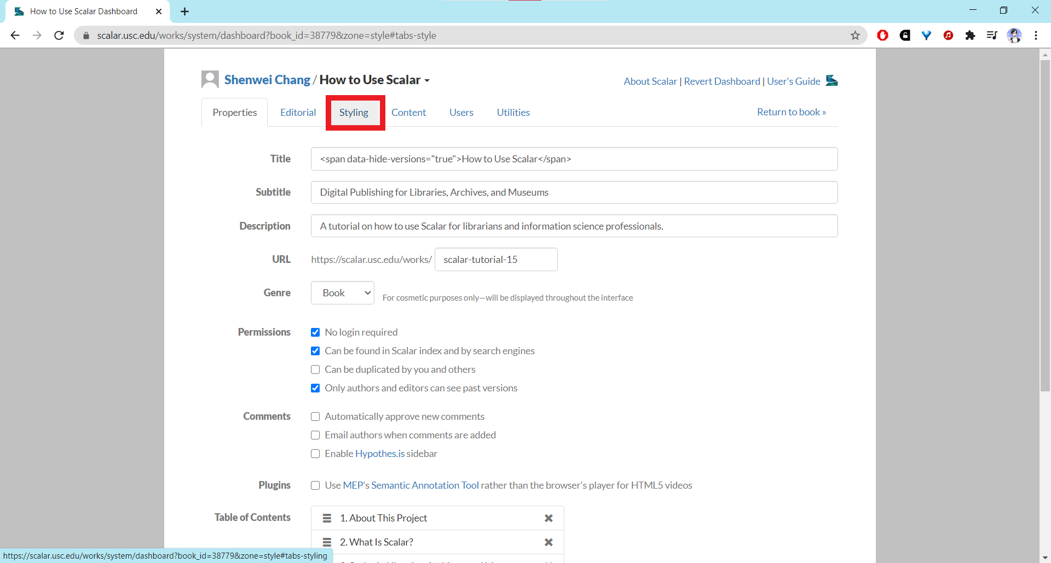Open the browser Extensions puzzle icon
The width and height of the screenshot is (1051, 563).
point(970,36)
